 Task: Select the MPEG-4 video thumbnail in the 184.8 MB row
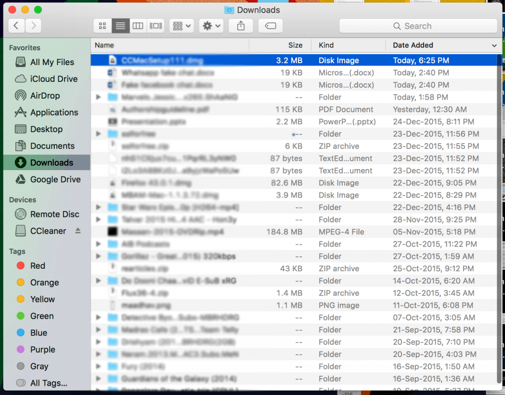112,232
